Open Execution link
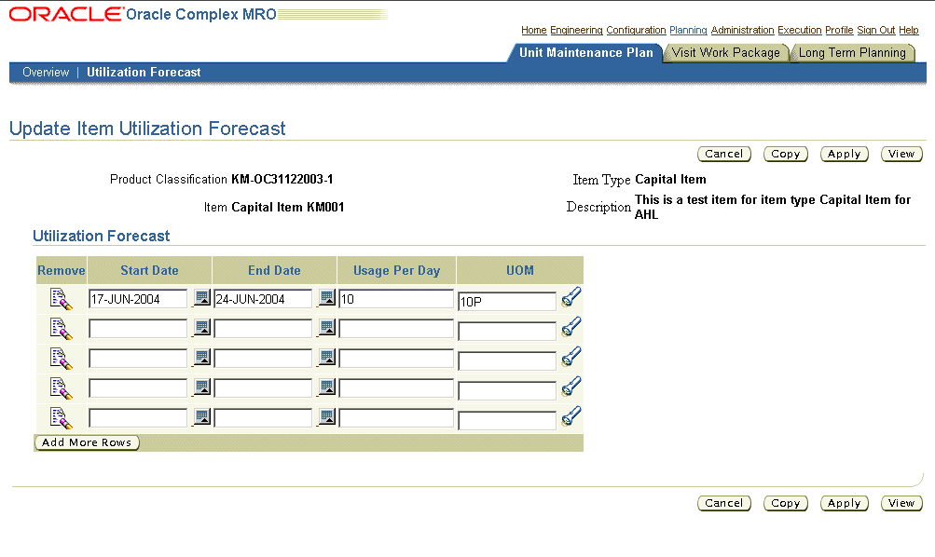Screen dimensions: 935x557 (x=800, y=31)
